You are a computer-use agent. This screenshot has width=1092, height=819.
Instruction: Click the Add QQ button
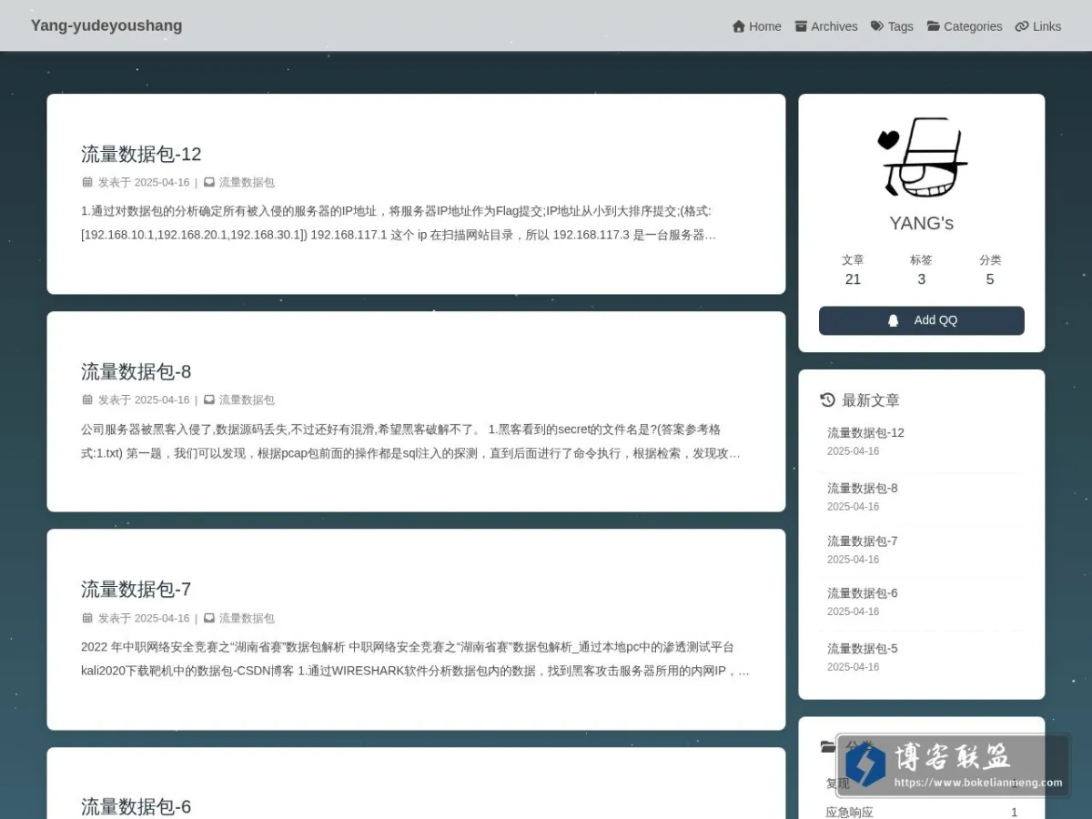tap(922, 320)
